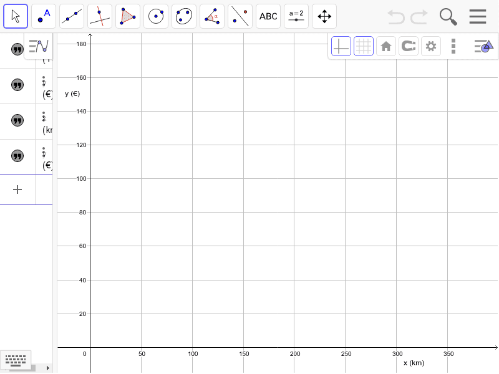Open the three-dot more options menu
The width and height of the screenshot is (499, 374).
click(453, 46)
